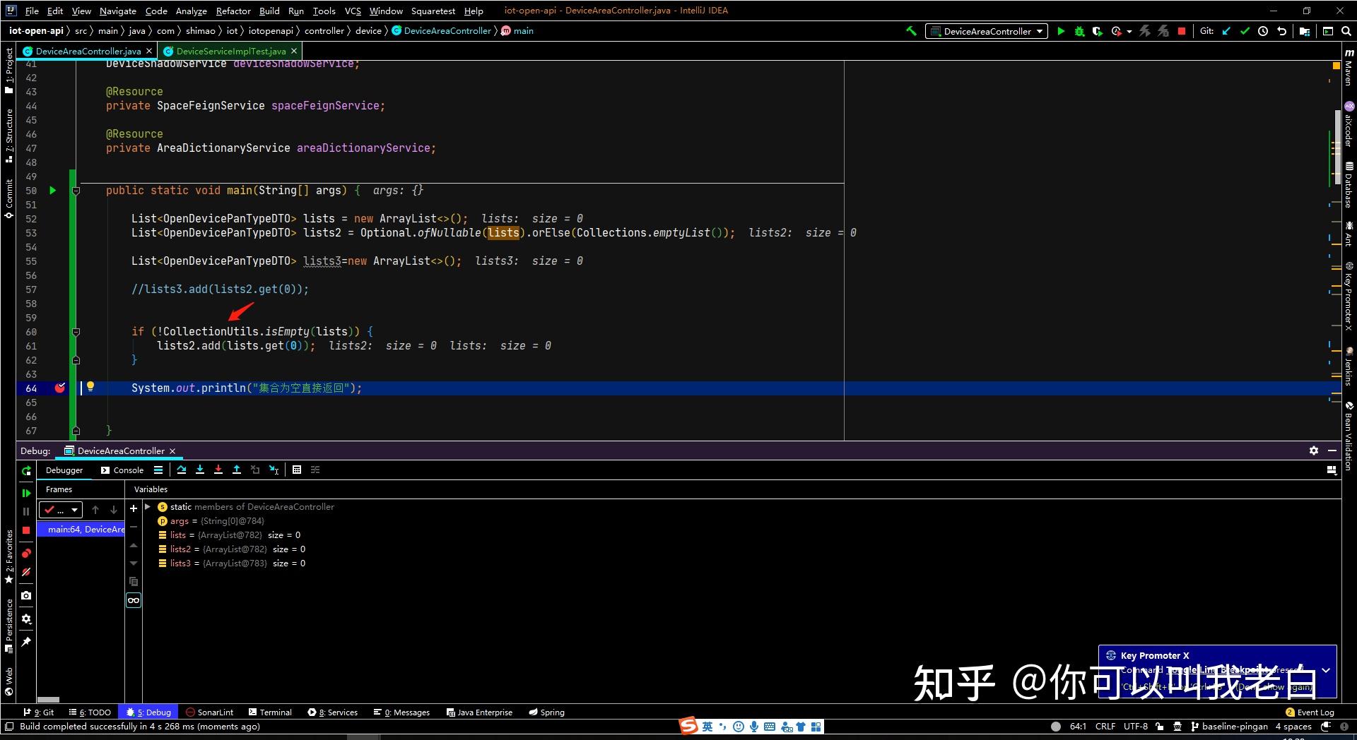
Task: Add a new watch with the plus icon
Action: 134,508
